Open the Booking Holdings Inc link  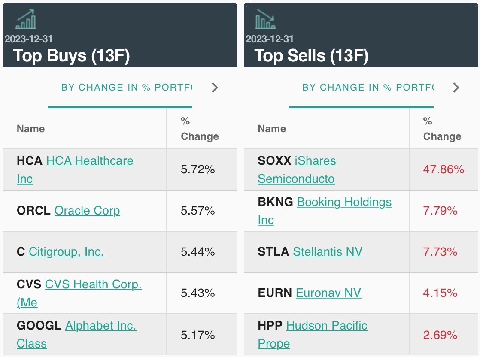[x=344, y=202]
